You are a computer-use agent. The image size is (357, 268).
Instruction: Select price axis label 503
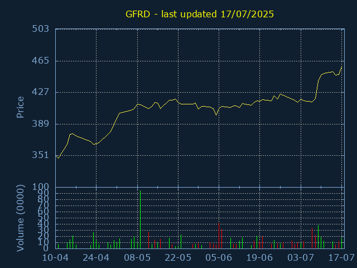click(x=41, y=29)
